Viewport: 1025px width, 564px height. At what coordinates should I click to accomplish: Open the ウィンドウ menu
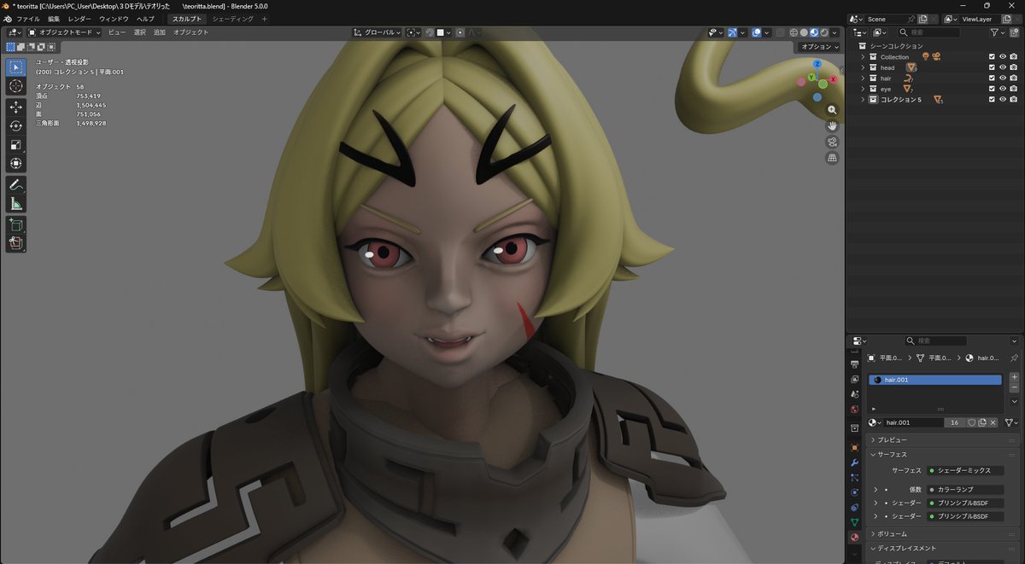tap(114, 19)
